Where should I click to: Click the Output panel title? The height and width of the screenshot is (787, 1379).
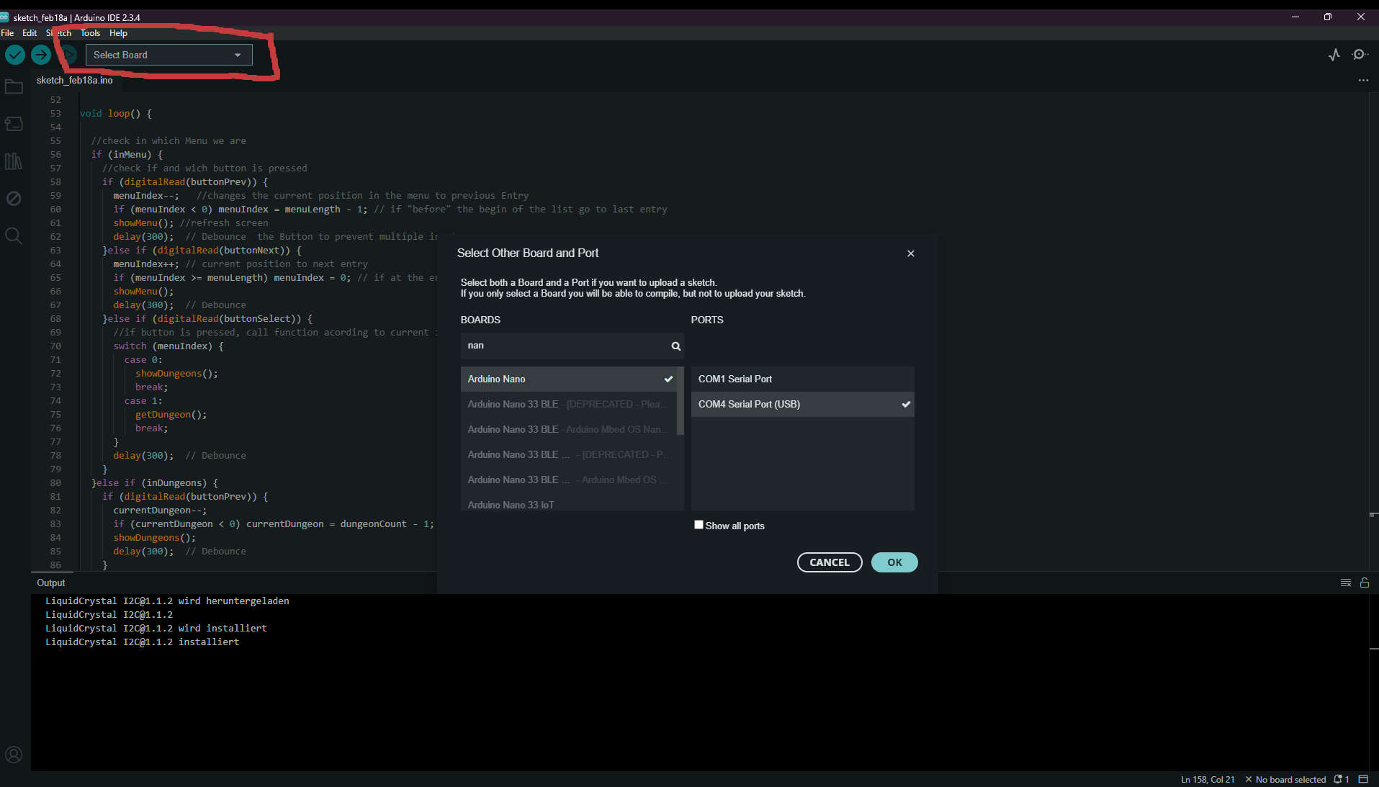pos(50,583)
